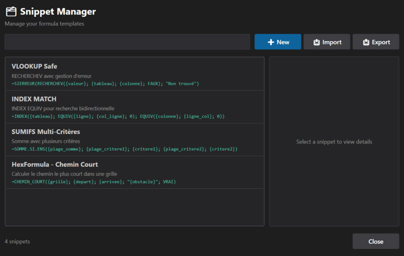The width and height of the screenshot is (404, 256).
Task: Click the SIERREUR(RECHERCHEV formula text
Action: pos(105,84)
